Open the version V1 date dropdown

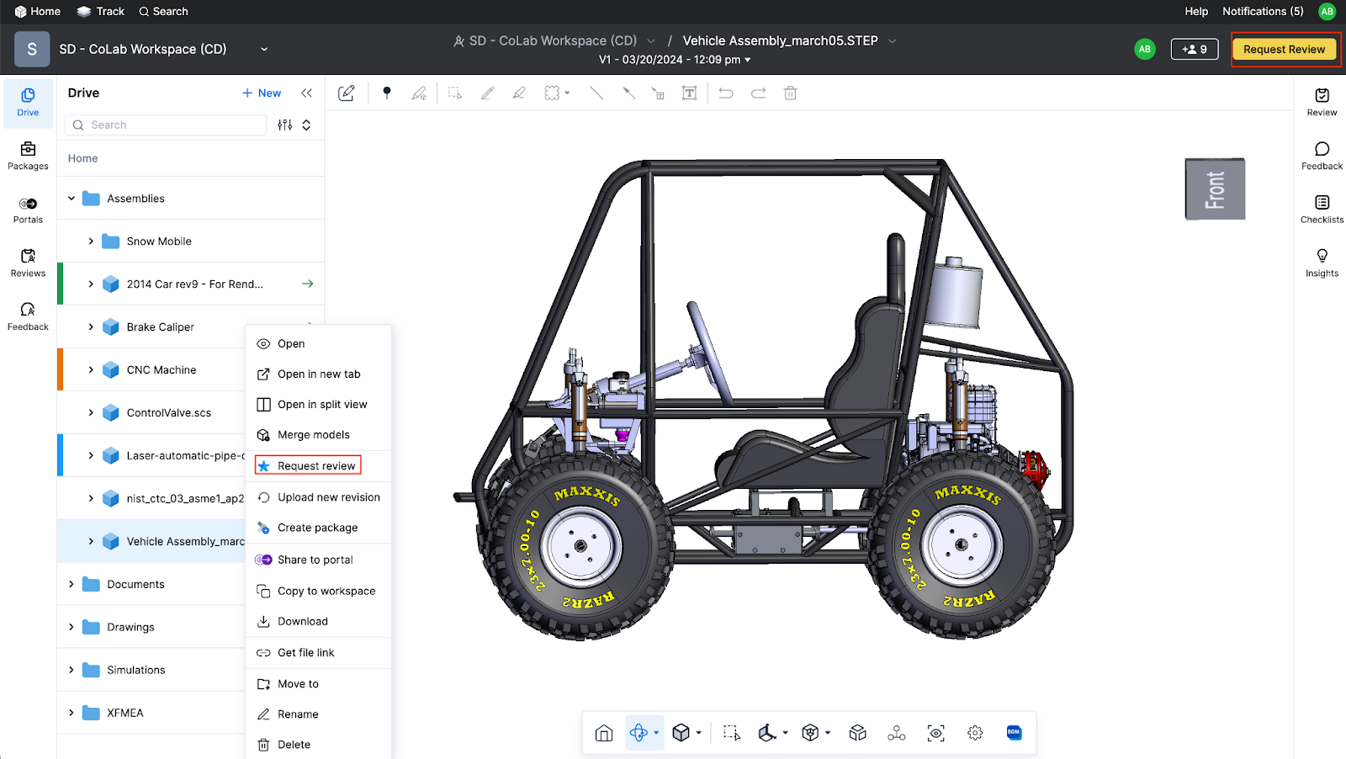pos(675,60)
